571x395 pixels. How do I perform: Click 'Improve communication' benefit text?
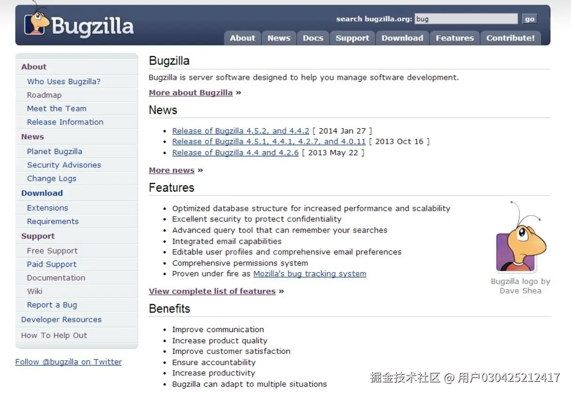tap(218, 330)
